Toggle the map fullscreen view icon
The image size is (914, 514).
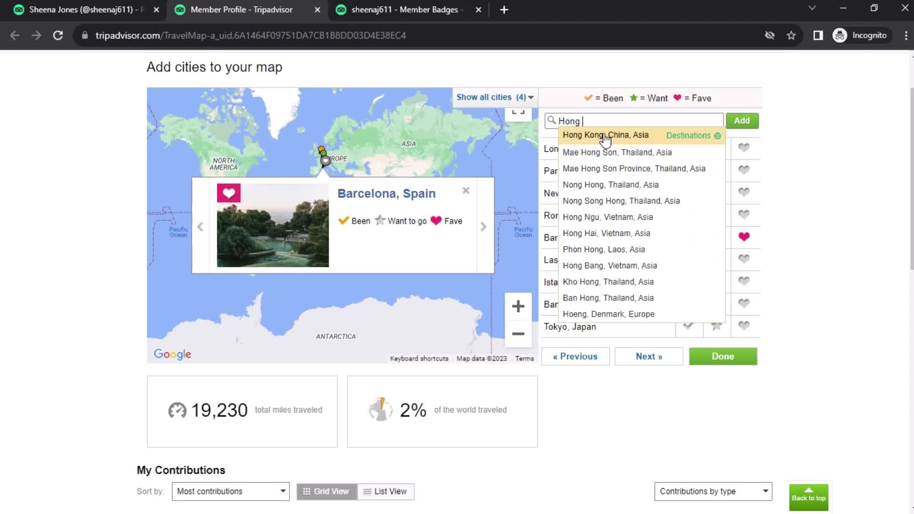[x=518, y=113]
